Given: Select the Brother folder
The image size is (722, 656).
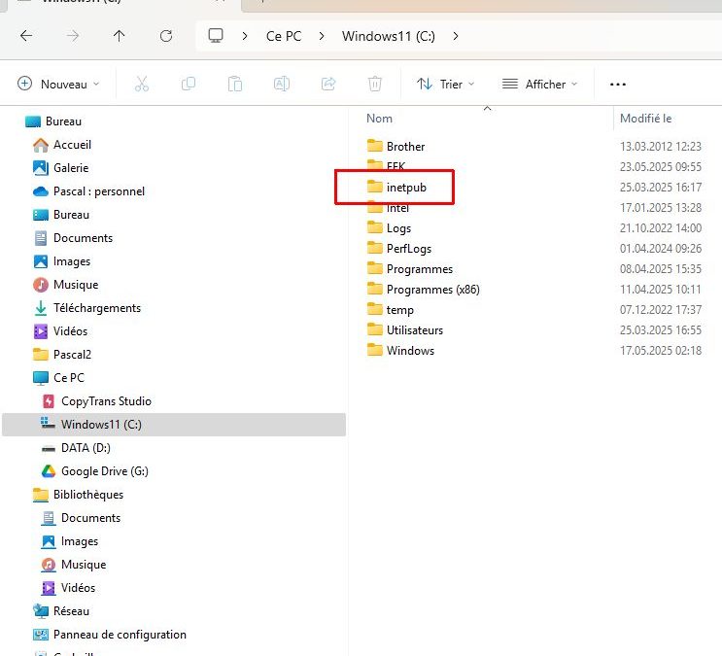Looking at the screenshot, I should pyautogui.click(x=405, y=147).
